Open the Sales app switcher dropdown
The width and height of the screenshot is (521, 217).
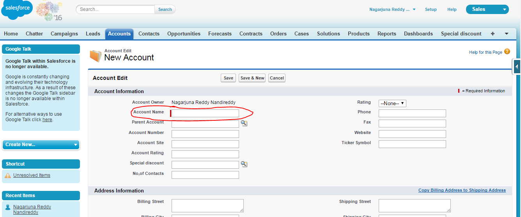tap(487, 9)
